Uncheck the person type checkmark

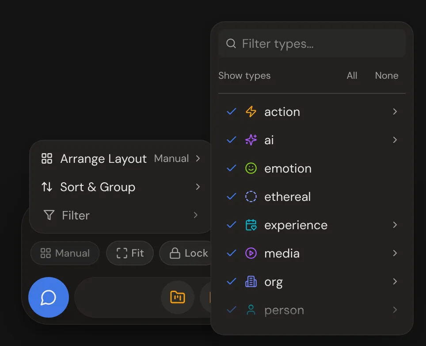pyautogui.click(x=232, y=310)
